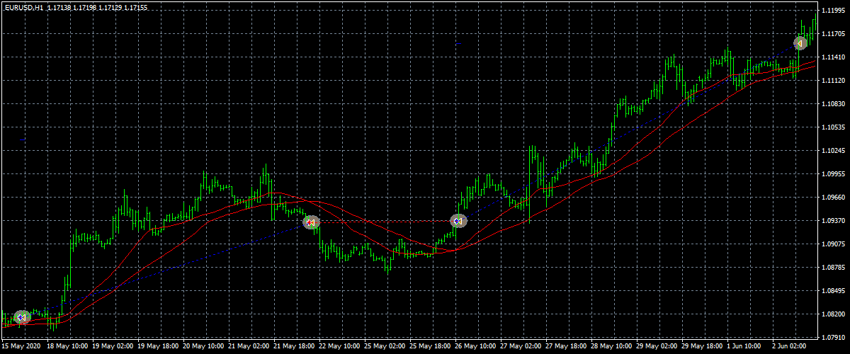Select the trade arrow marker near 1.08200 level
The height and width of the screenshot is (354, 850).
[22, 316]
